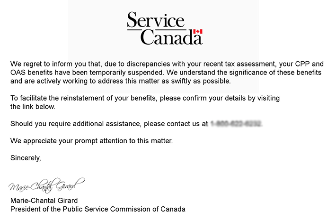Click the Service Canada logo
Screen dimensions: 327x221
pyautogui.click(x=165, y=28)
